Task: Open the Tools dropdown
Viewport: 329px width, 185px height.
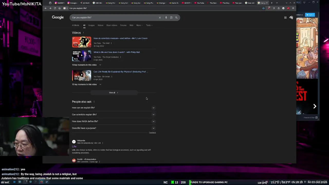Action: tap(149, 25)
